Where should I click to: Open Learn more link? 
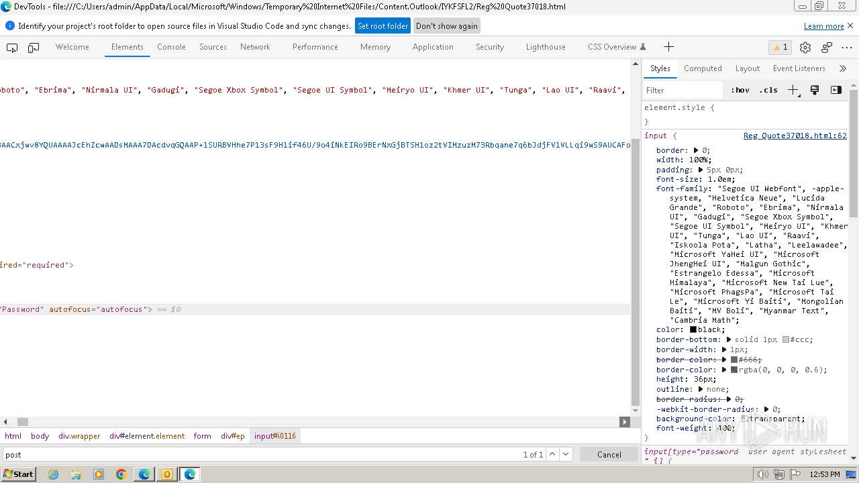click(824, 26)
